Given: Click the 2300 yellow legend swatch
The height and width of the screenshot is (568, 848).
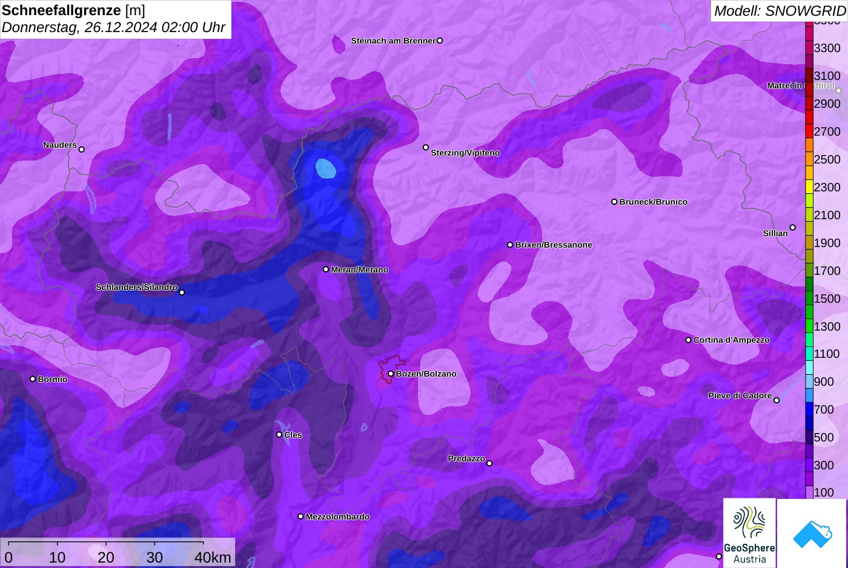Looking at the screenshot, I should (809, 187).
